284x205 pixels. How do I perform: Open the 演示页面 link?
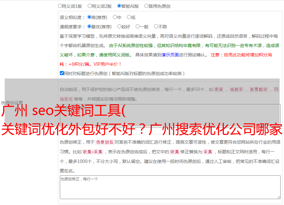coord(170,55)
